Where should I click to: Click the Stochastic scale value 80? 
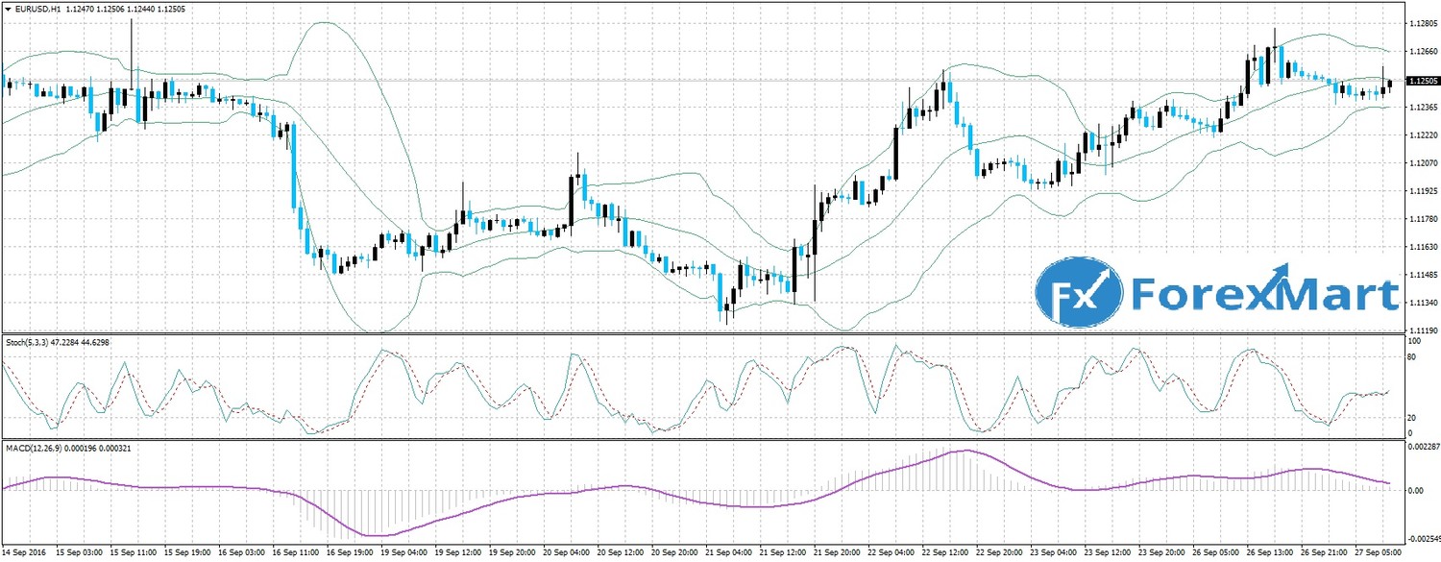(x=1412, y=357)
